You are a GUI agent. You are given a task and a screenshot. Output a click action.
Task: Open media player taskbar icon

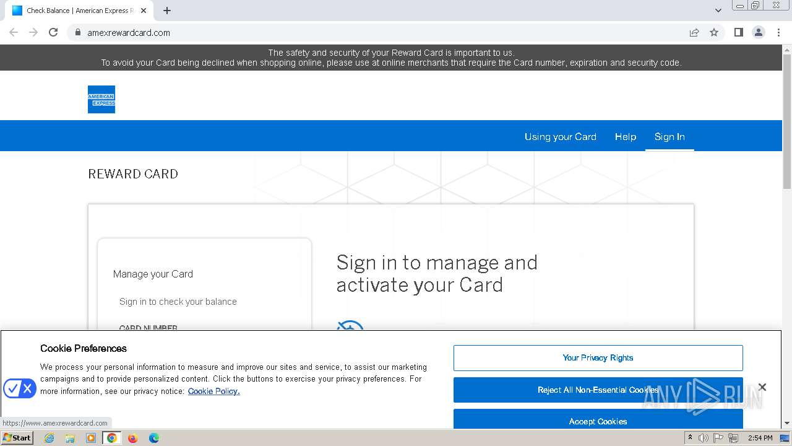91,438
